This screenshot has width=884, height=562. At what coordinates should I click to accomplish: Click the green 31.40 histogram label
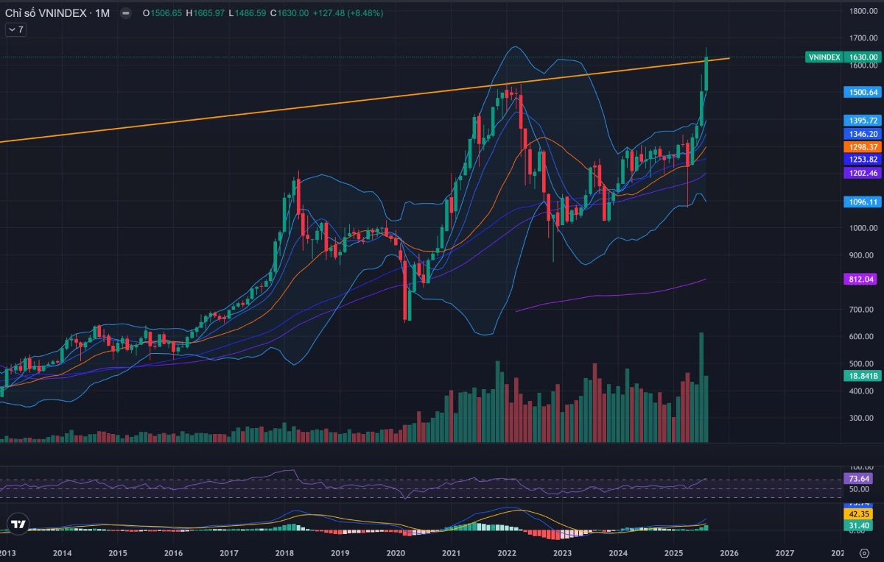[860, 525]
